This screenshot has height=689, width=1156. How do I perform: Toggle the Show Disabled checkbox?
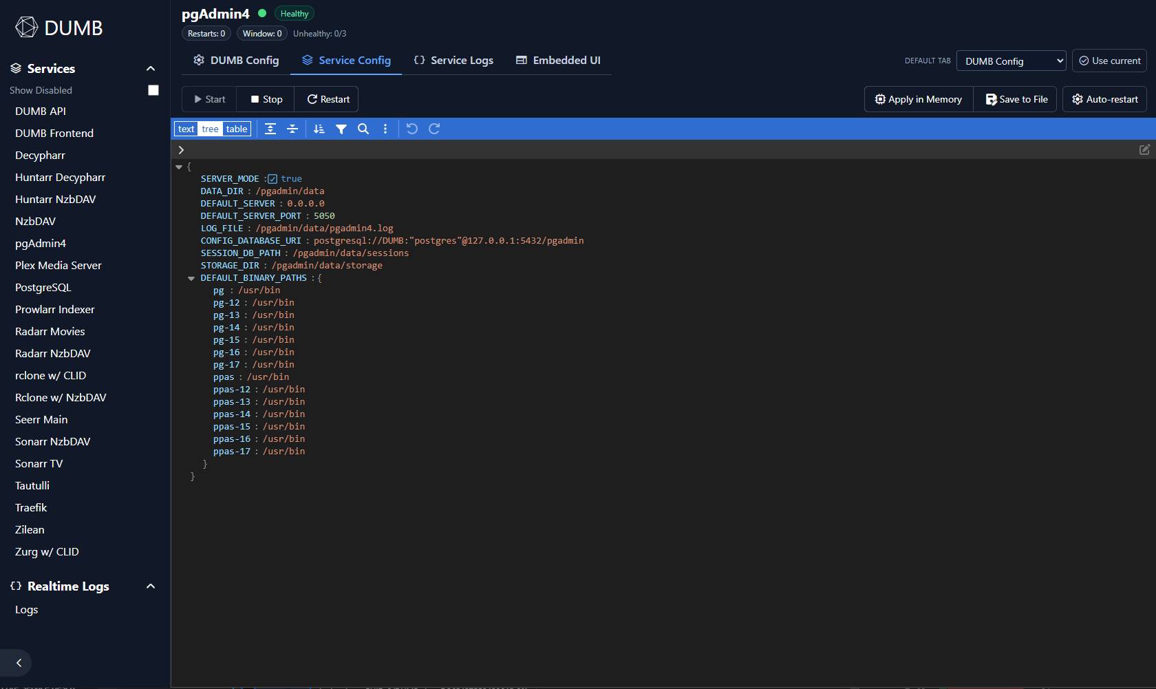coord(153,89)
